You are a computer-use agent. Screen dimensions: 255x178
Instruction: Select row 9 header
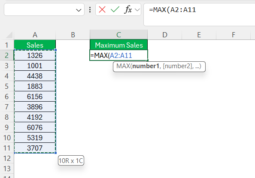click(x=7, y=127)
